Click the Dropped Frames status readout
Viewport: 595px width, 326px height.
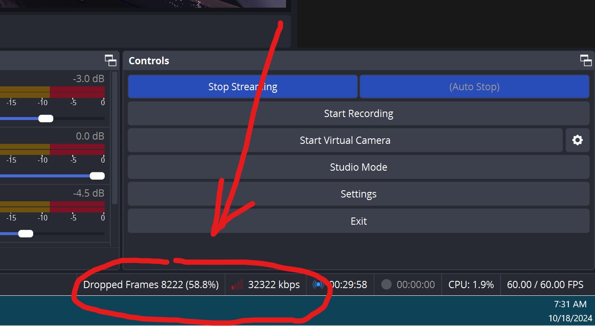(x=151, y=285)
